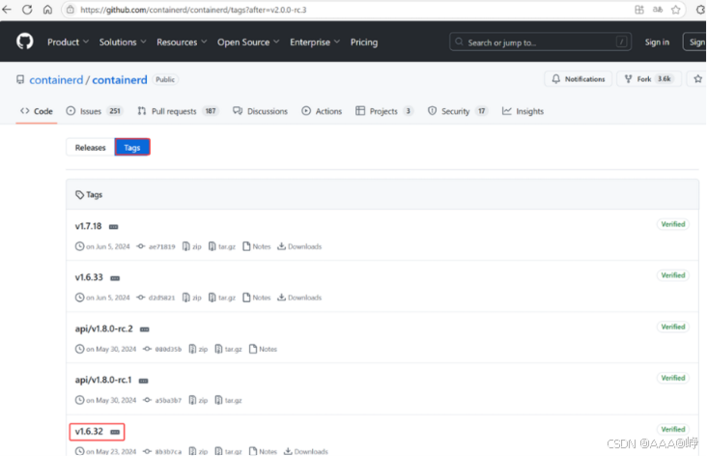
Task: Open tag api/v1.8.0-rc.2
Action: click(x=103, y=328)
